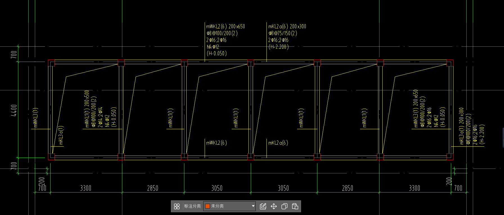Screen dimensions: 504x215
Task: Select beam label mKL2a(6) 200x300
Action: point(287,26)
